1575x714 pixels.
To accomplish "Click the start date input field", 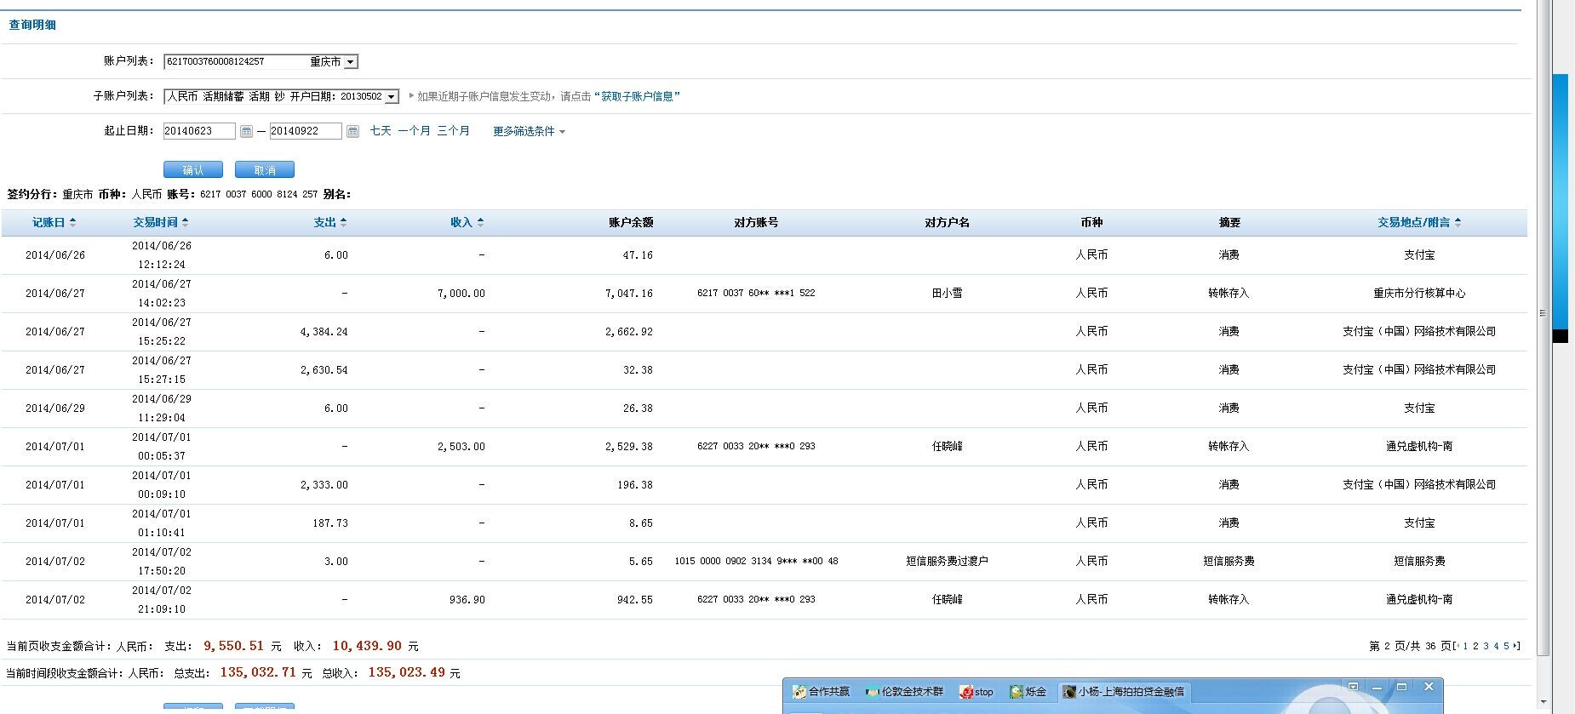I will pyautogui.click(x=199, y=131).
